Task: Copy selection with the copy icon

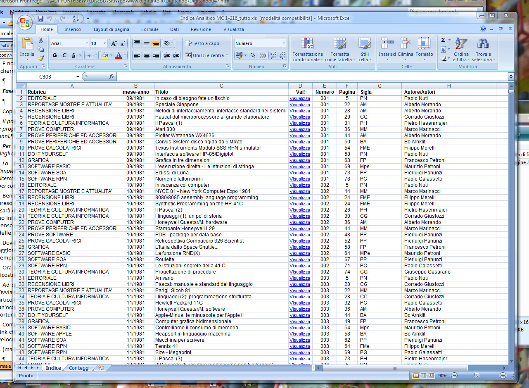Action: 41,49
